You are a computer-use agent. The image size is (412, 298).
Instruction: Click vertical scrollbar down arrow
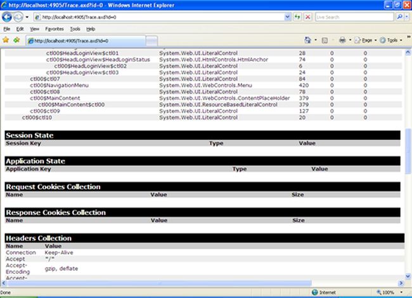coord(408,276)
